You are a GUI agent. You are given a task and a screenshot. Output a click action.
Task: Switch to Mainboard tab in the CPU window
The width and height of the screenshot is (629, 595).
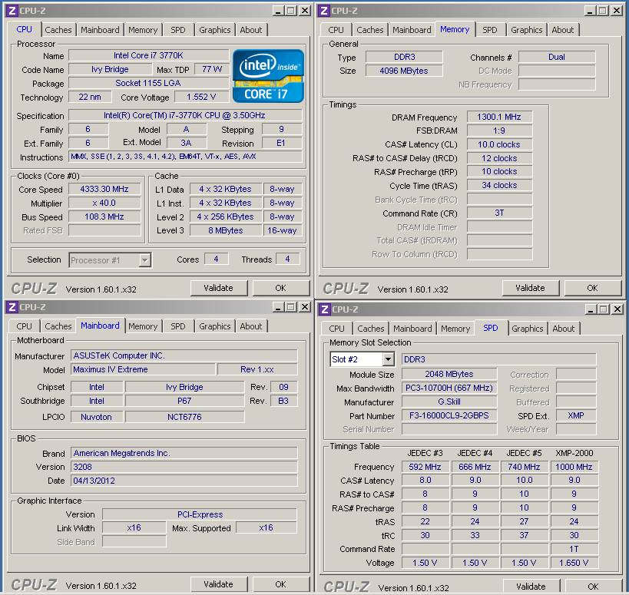coord(100,30)
